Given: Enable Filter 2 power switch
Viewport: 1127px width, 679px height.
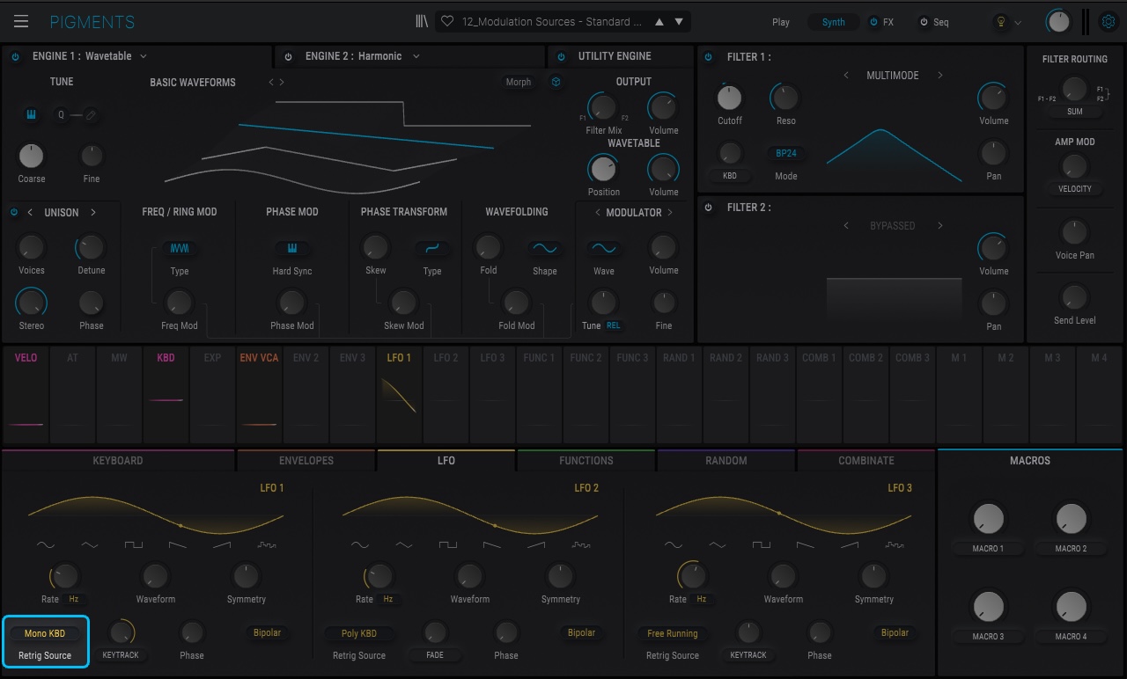Looking at the screenshot, I should pyautogui.click(x=709, y=208).
